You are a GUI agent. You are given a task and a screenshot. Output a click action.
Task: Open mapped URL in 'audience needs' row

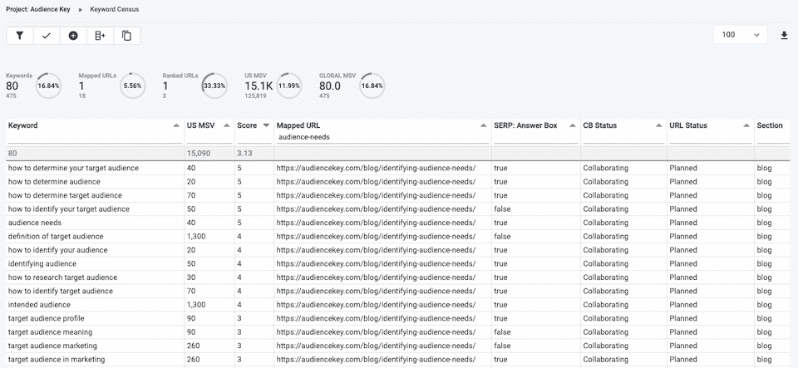coord(376,223)
